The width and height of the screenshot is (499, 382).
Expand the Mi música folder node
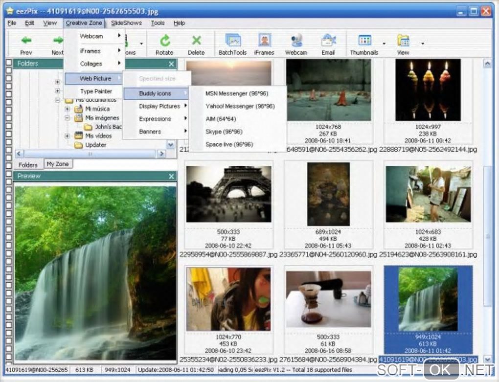(x=68, y=109)
